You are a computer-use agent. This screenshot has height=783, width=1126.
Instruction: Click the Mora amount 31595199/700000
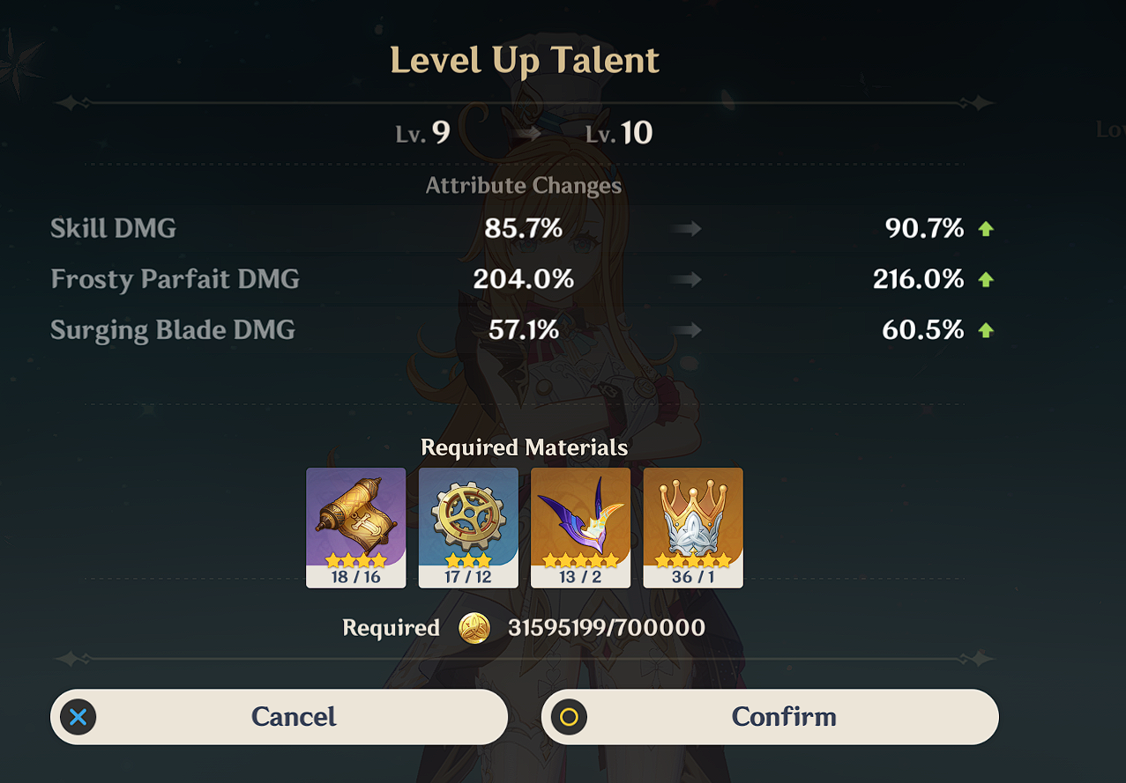(607, 628)
